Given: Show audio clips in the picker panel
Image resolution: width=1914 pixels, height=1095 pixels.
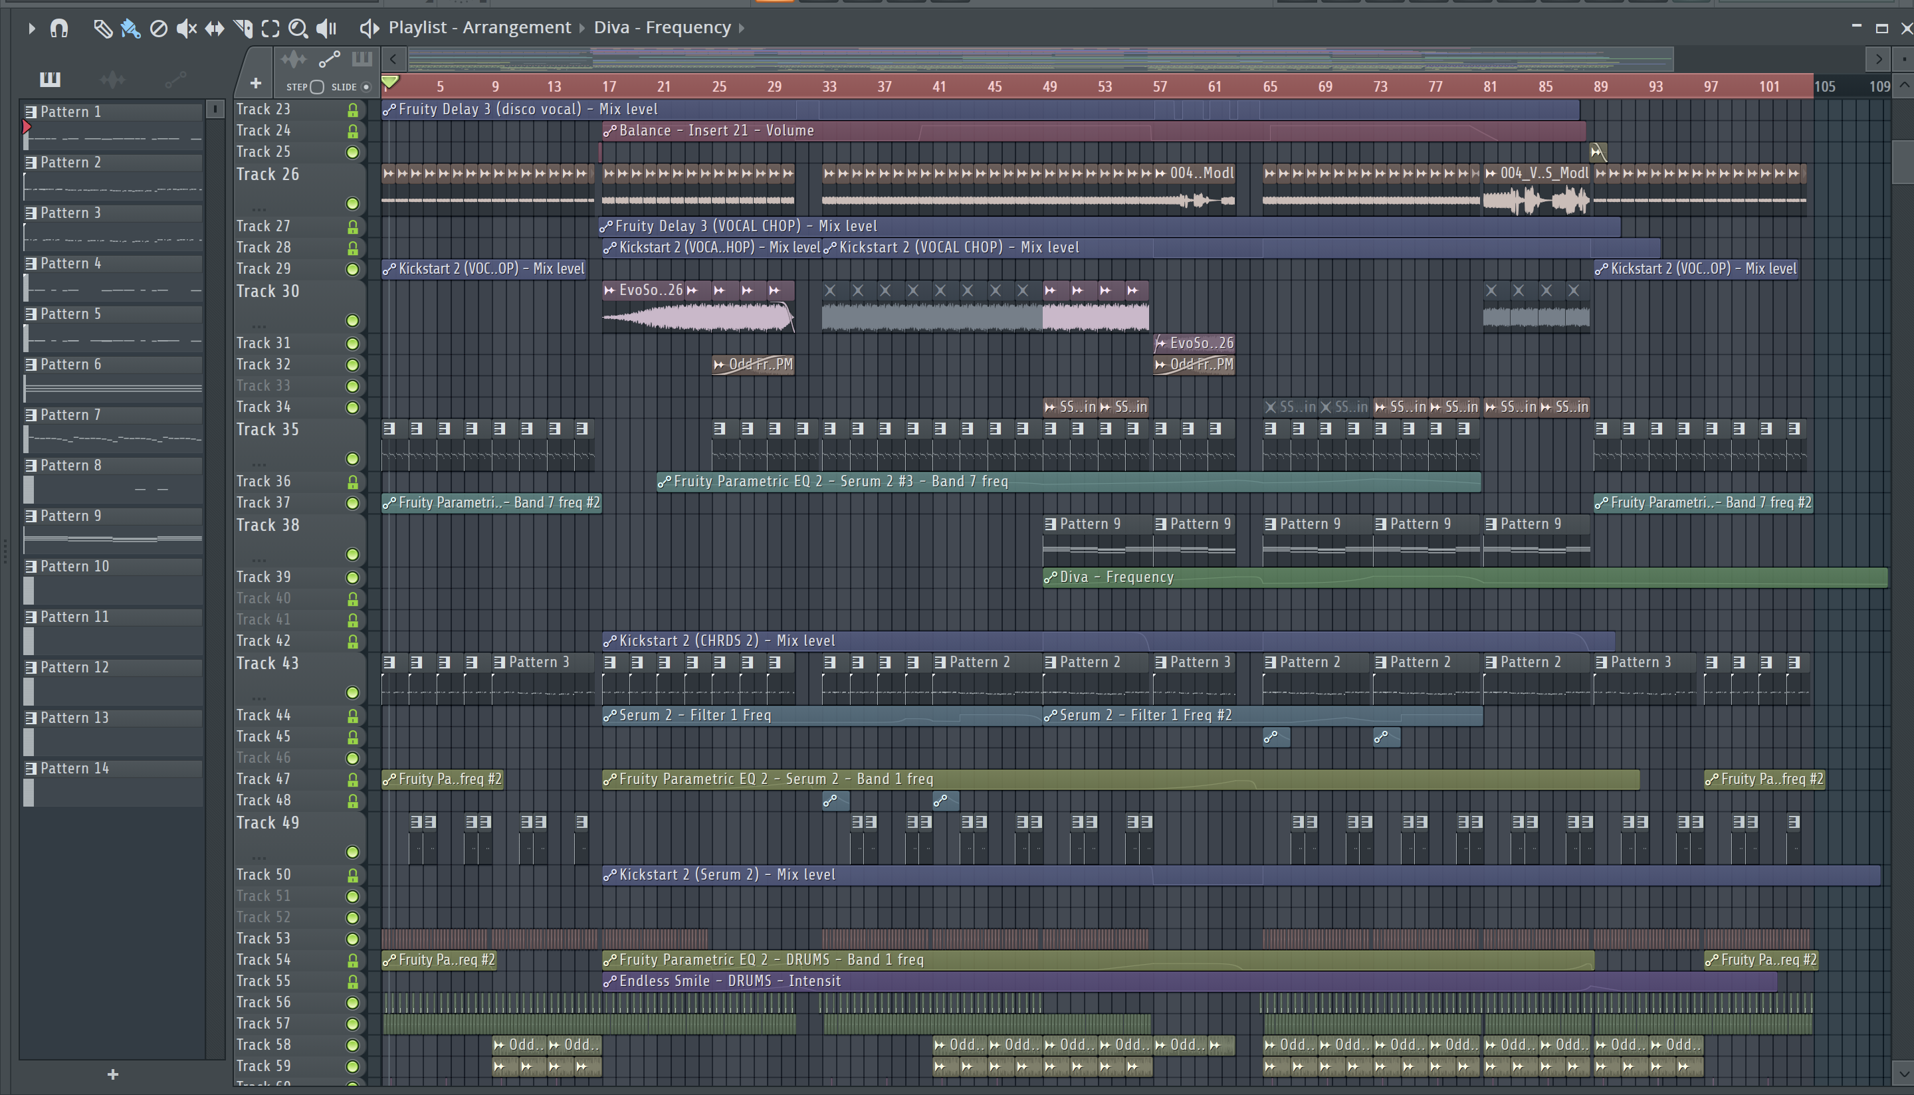Looking at the screenshot, I should point(113,79).
